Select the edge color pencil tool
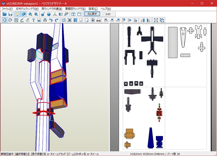The image size is (217, 156). click(22, 20)
